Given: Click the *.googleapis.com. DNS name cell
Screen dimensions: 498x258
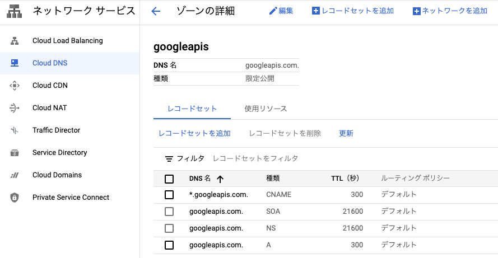Looking at the screenshot, I should point(218,195).
